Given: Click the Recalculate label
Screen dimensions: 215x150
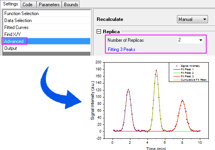Looking at the screenshot, I should click(110, 19).
